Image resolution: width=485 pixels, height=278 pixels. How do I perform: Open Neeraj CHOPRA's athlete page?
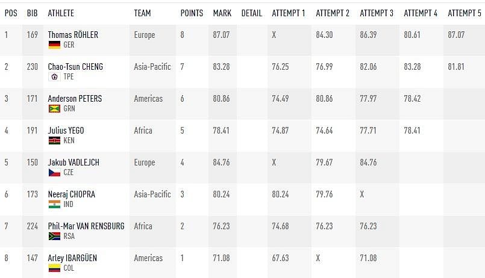pyautogui.click(x=72, y=194)
